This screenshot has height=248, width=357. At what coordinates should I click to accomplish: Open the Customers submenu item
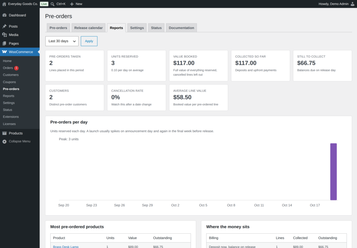pos(11,75)
